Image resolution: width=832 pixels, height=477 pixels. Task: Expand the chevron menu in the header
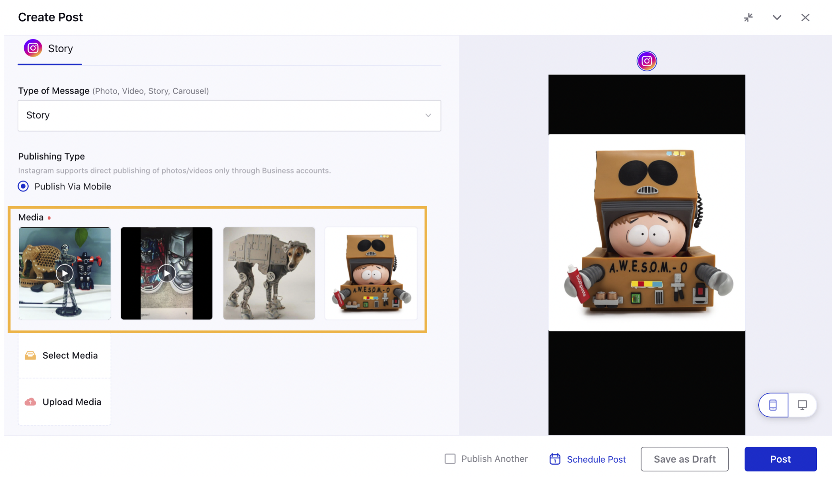pos(777,18)
